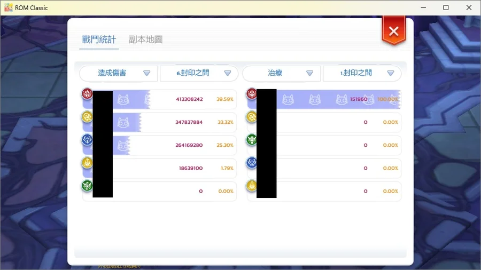Image resolution: width=481 pixels, height=270 pixels.
Task: Click the blue class icon in healing list
Action: pos(252,163)
